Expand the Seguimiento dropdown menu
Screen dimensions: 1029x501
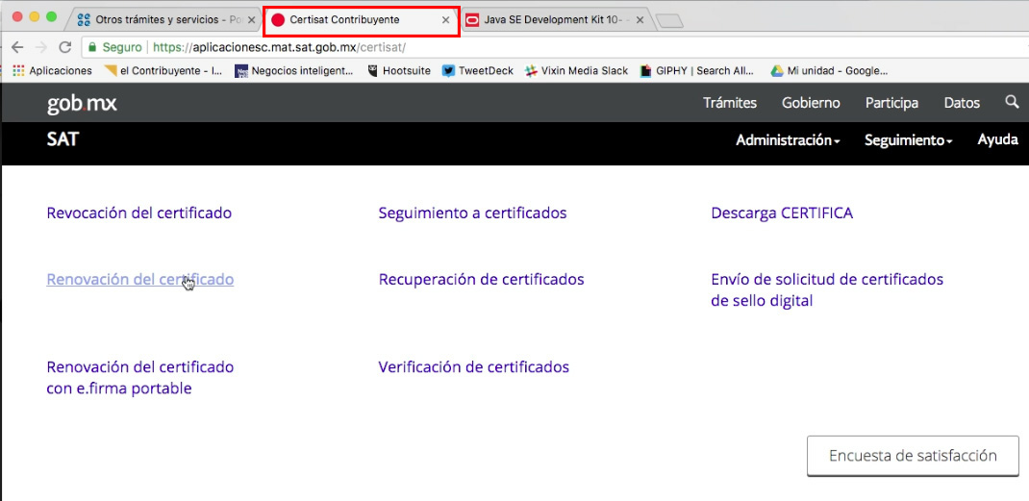[908, 140]
